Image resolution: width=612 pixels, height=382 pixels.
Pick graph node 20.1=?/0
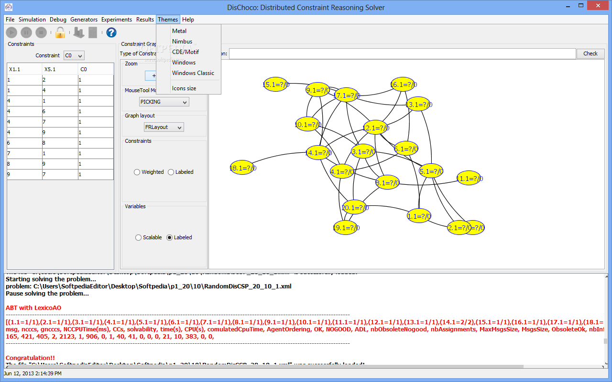click(x=354, y=207)
